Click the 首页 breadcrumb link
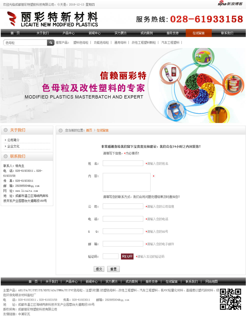 point(89,130)
